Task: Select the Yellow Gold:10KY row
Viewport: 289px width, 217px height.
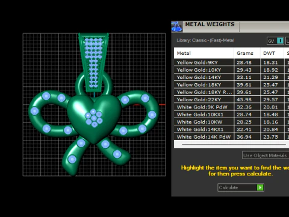Action: 231,70
